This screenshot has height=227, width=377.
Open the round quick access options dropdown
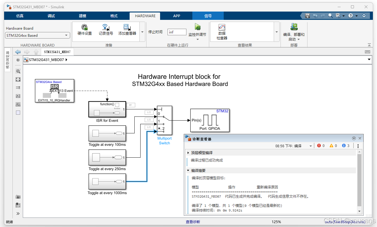tap(364, 16)
